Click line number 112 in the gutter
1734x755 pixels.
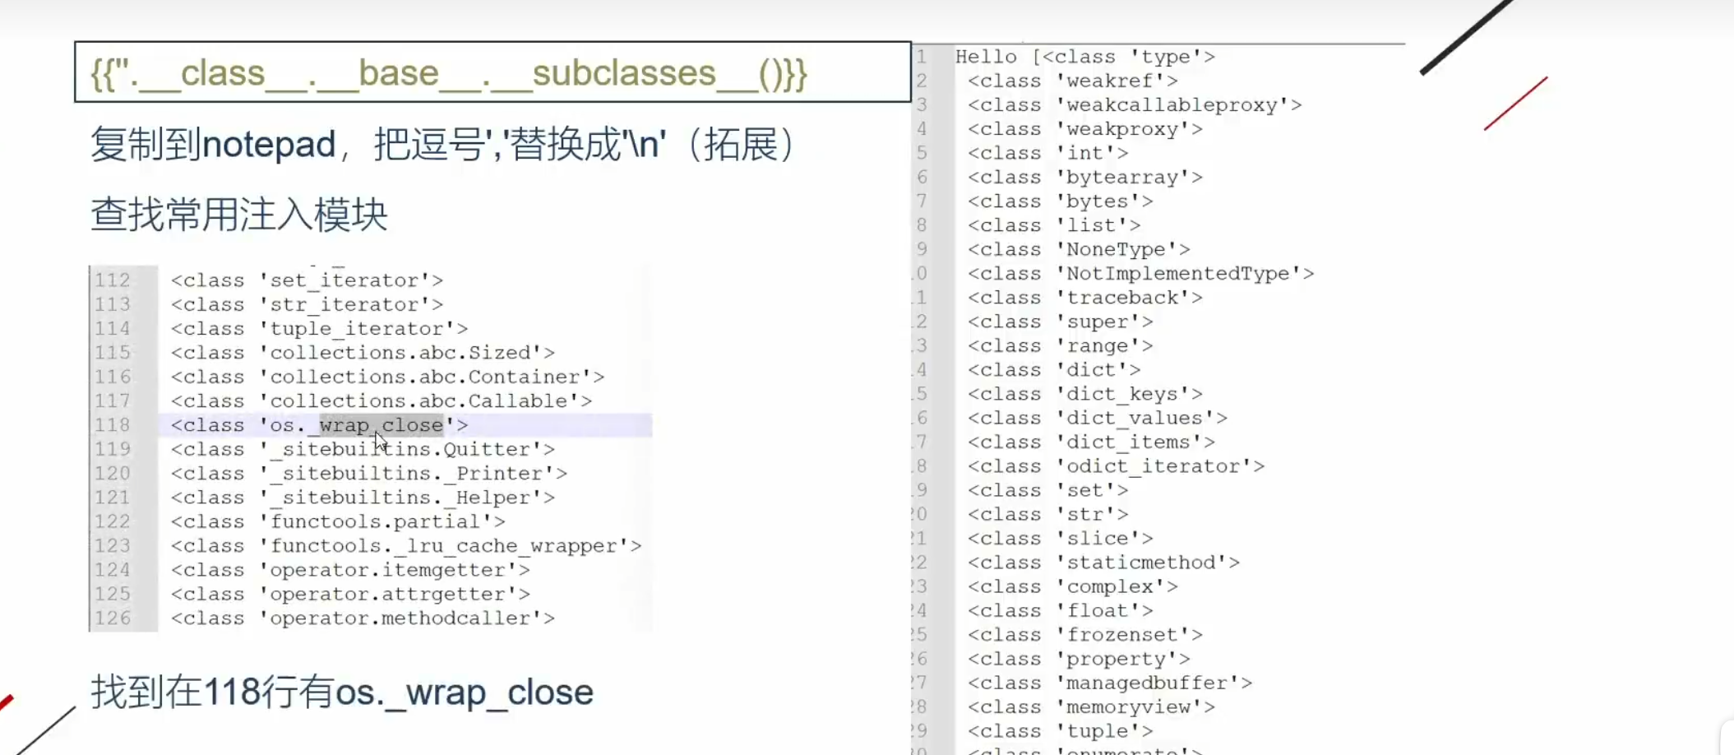click(113, 280)
